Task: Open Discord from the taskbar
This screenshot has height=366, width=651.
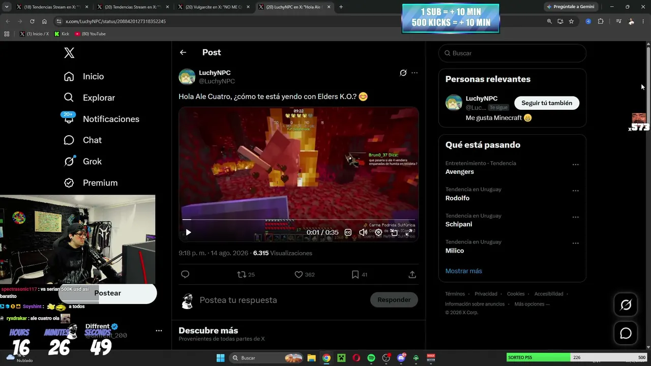Action: coord(401,358)
